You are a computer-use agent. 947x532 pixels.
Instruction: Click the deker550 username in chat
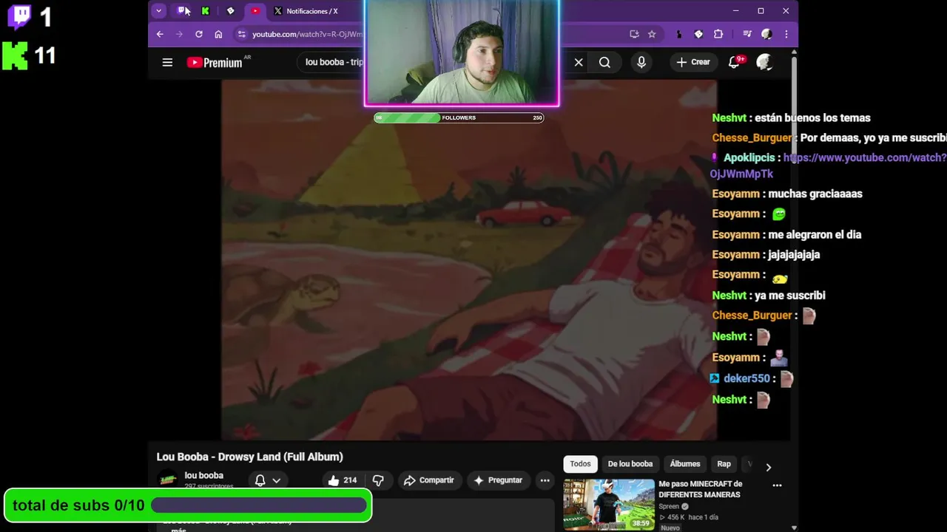(x=747, y=378)
